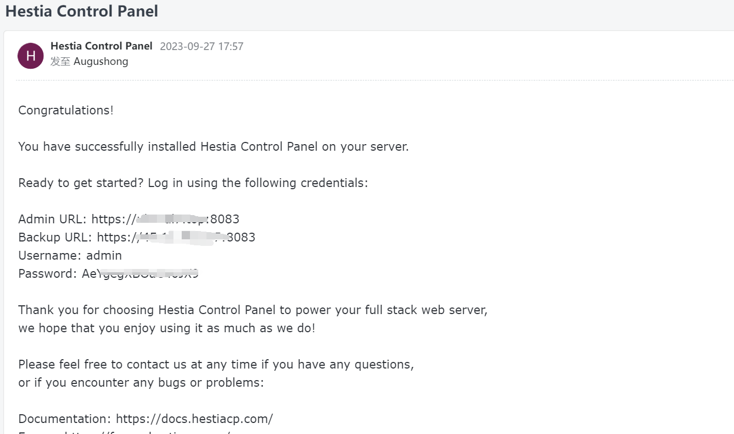The width and height of the screenshot is (734, 434).
Task: Click the purple H sender avatar
Action: (x=30, y=56)
